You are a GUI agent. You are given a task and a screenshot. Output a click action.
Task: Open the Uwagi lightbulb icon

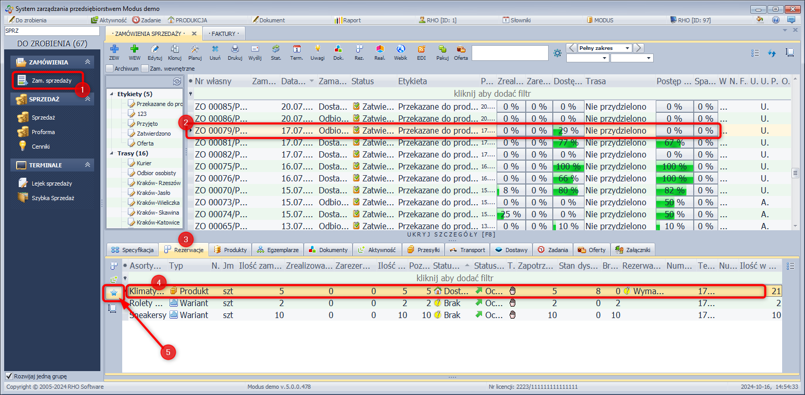tap(317, 49)
